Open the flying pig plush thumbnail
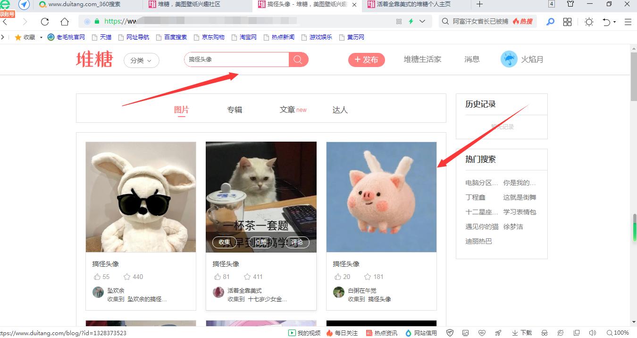 pyautogui.click(x=381, y=196)
